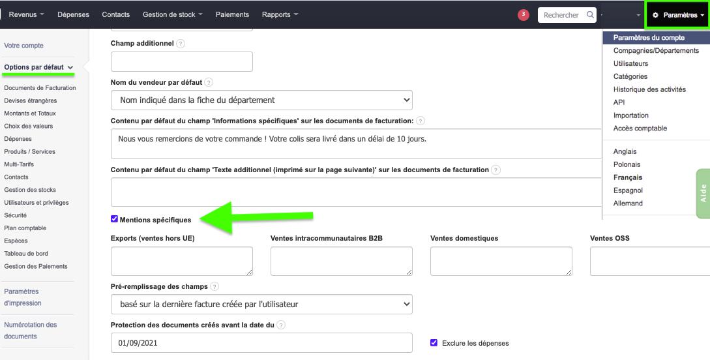The image size is (710, 360).
Task: Open Nom du vendeur par défaut dropdown
Action: 261,100
